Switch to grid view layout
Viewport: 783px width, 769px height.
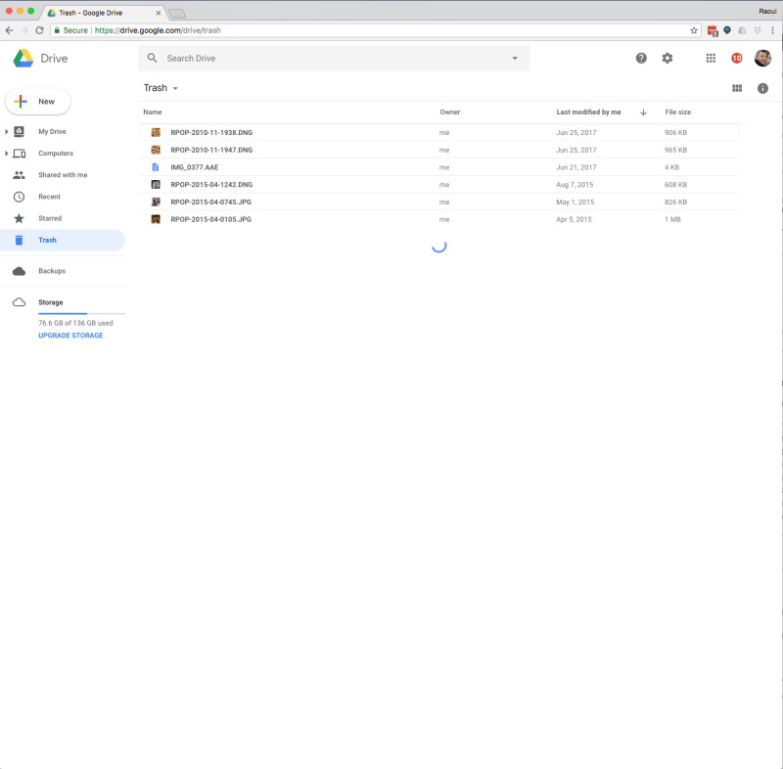pos(737,89)
